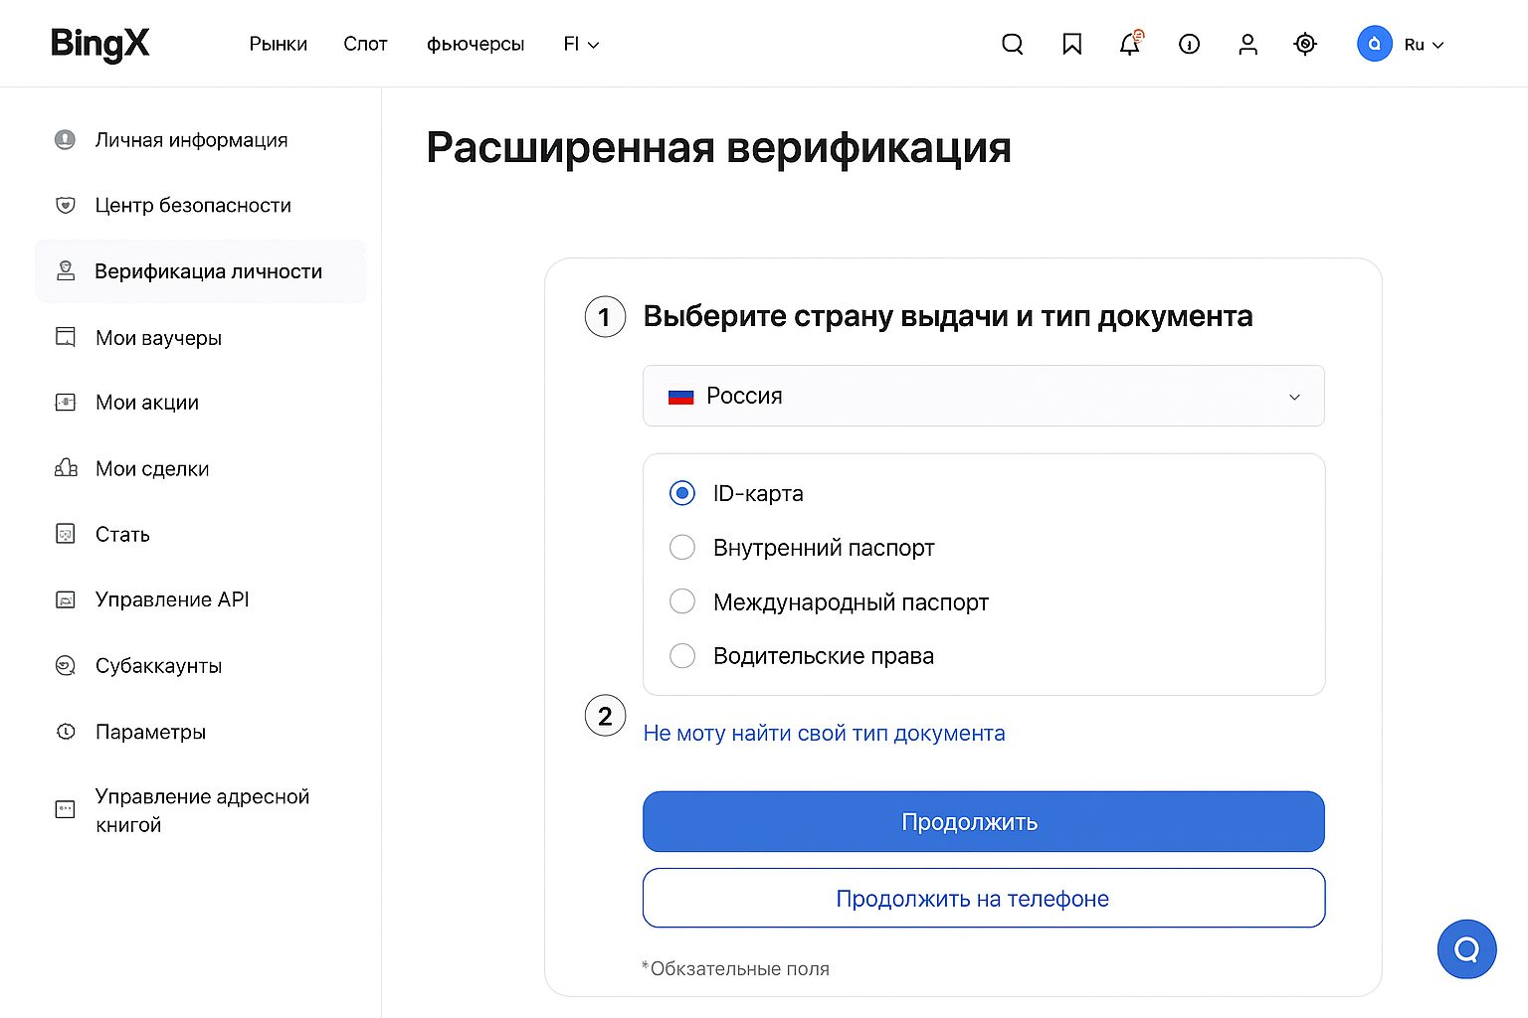Screen dimensions: 1528x1018
Task: Click the Параметры sidebar icon
Action: pos(65,732)
